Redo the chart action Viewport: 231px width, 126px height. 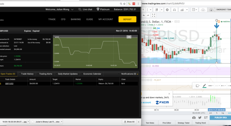(x=148, y=15)
